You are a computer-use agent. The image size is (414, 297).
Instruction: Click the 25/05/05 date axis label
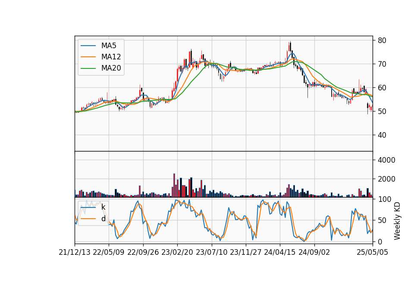(373, 252)
